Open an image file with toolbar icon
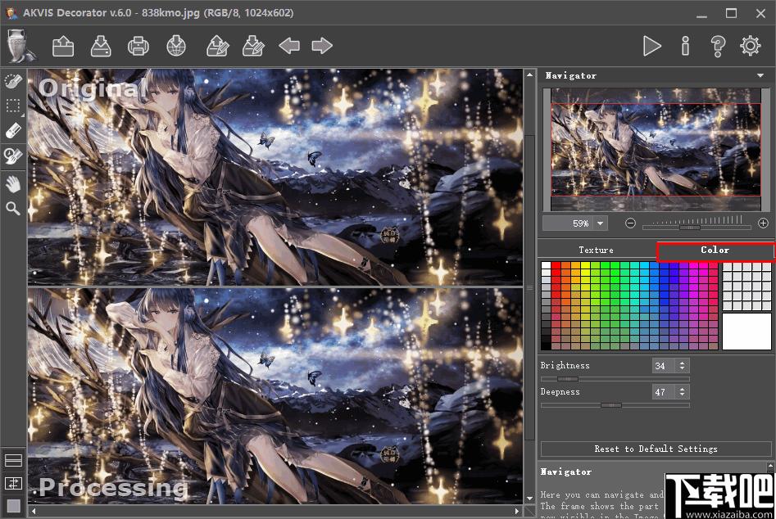The width and height of the screenshot is (776, 519). (63, 46)
